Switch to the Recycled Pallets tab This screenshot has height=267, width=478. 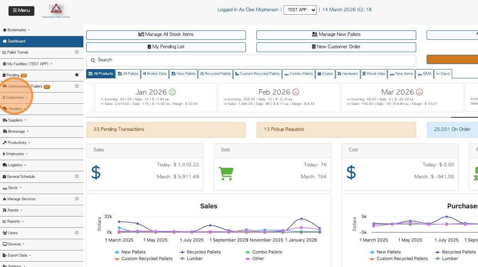(215, 74)
